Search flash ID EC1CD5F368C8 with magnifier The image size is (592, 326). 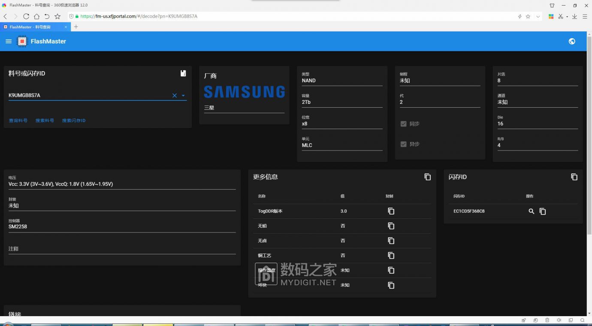click(532, 211)
